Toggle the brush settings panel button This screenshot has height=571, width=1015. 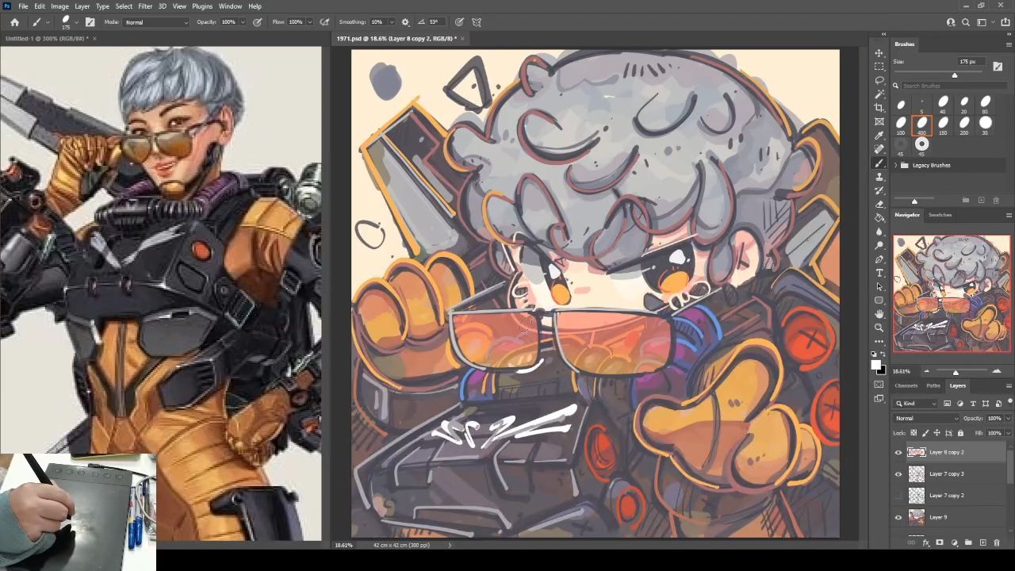(x=90, y=22)
